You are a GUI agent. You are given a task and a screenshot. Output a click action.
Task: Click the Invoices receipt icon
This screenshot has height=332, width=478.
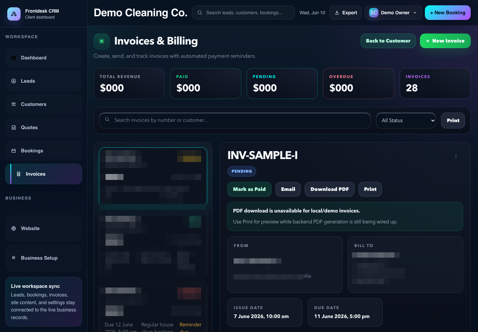(19, 174)
